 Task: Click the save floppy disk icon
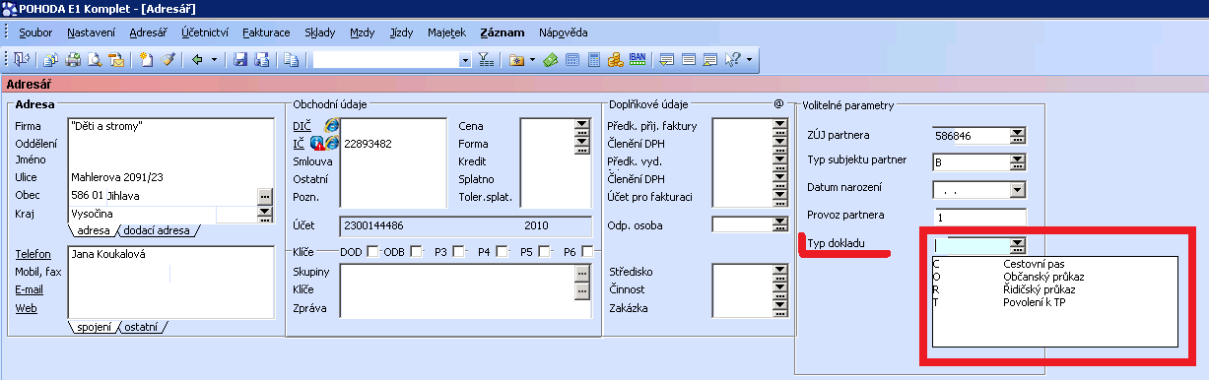[x=239, y=60]
